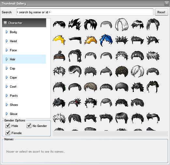170x165 pixels.
Task: Choose the gray short buzz hair in first row
Action: [x=106, y=25]
